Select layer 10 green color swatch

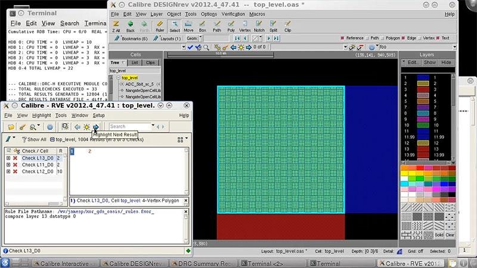[423, 125]
